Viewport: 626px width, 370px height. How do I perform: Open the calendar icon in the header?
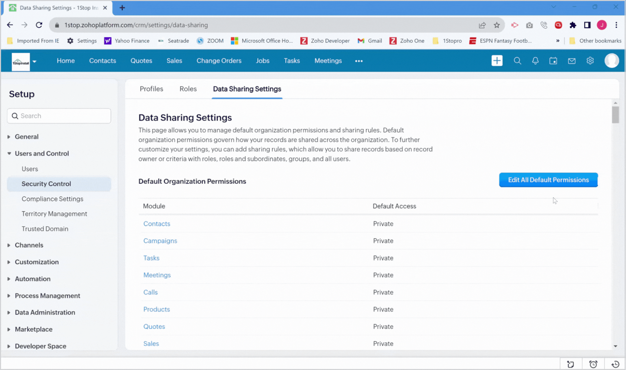[553, 61]
